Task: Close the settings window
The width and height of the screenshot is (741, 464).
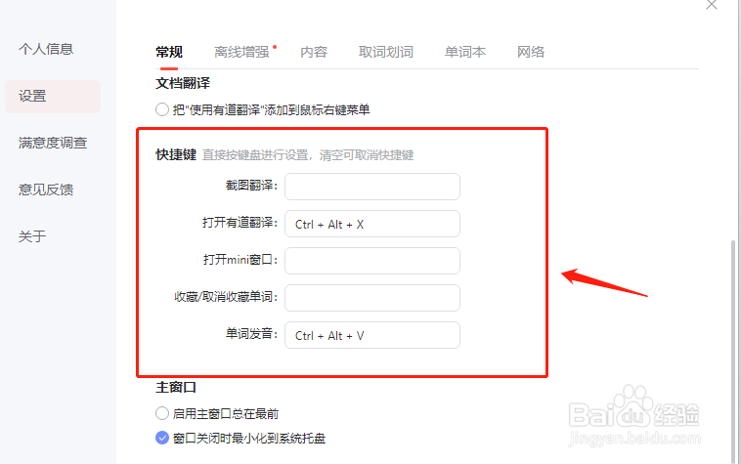Action: 712,4
